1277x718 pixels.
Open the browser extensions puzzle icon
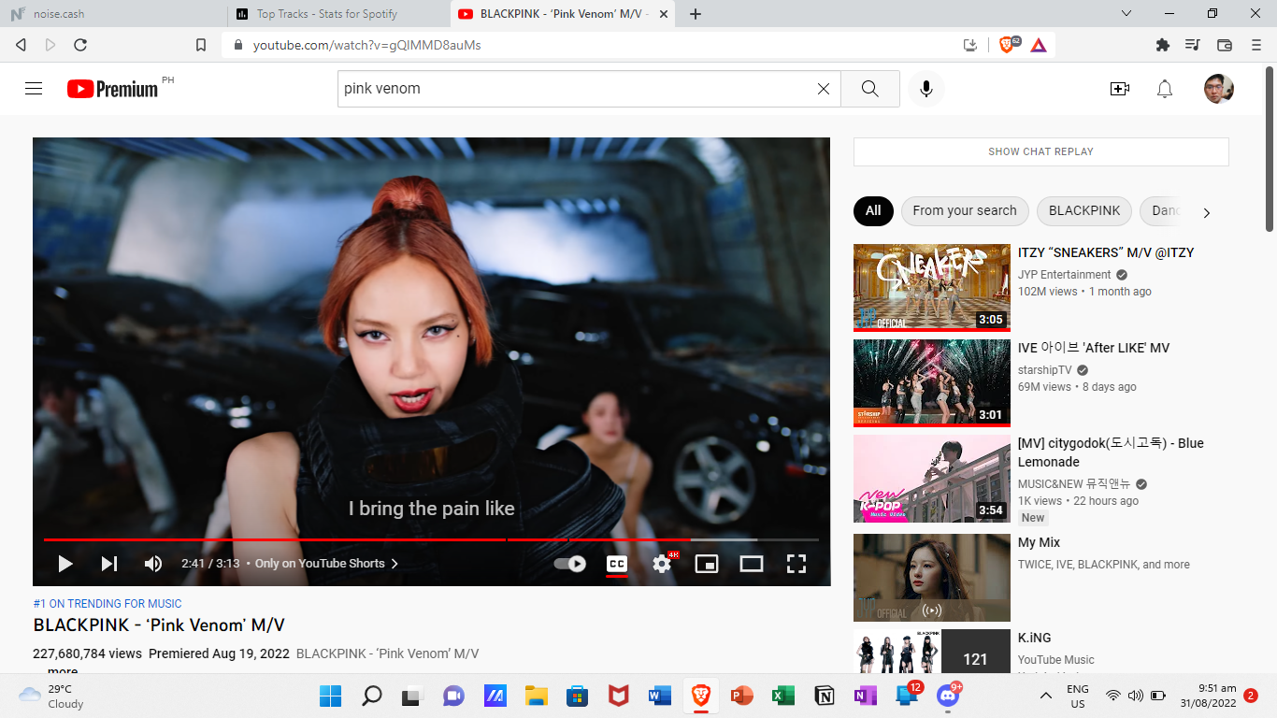click(1163, 45)
